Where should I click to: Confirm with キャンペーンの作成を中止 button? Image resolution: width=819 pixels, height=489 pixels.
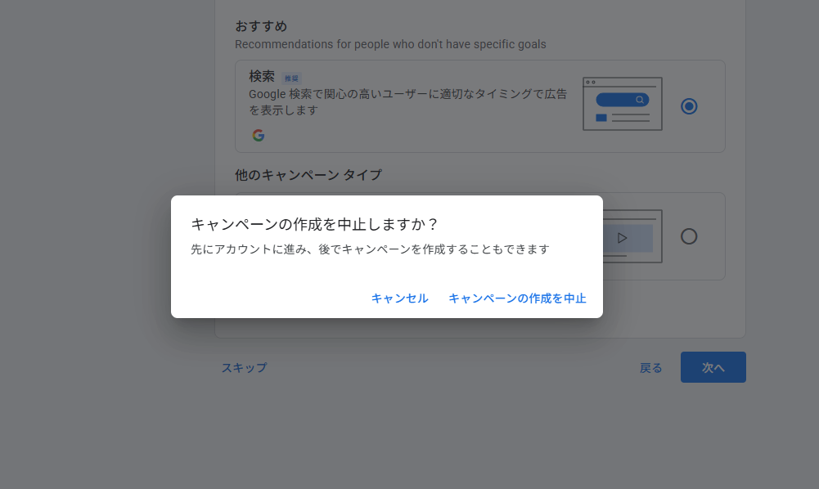click(x=517, y=298)
